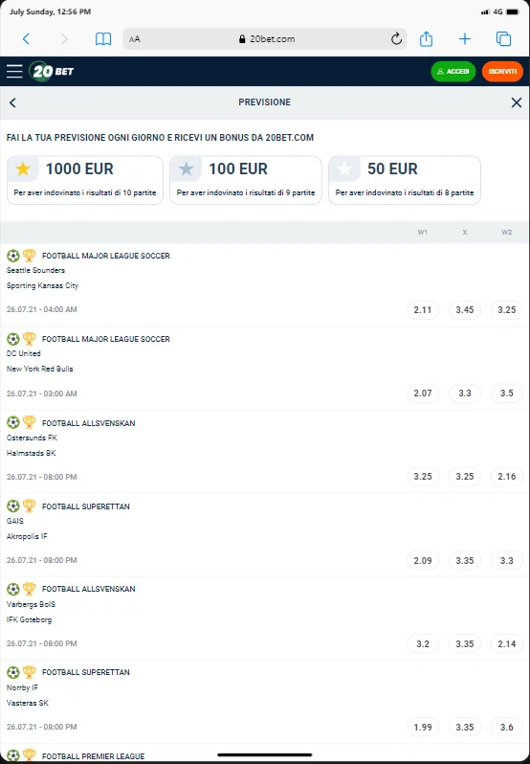Screen dimensions: 530x764
Task: Select the 50 EUR prize card
Action: (405, 180)
